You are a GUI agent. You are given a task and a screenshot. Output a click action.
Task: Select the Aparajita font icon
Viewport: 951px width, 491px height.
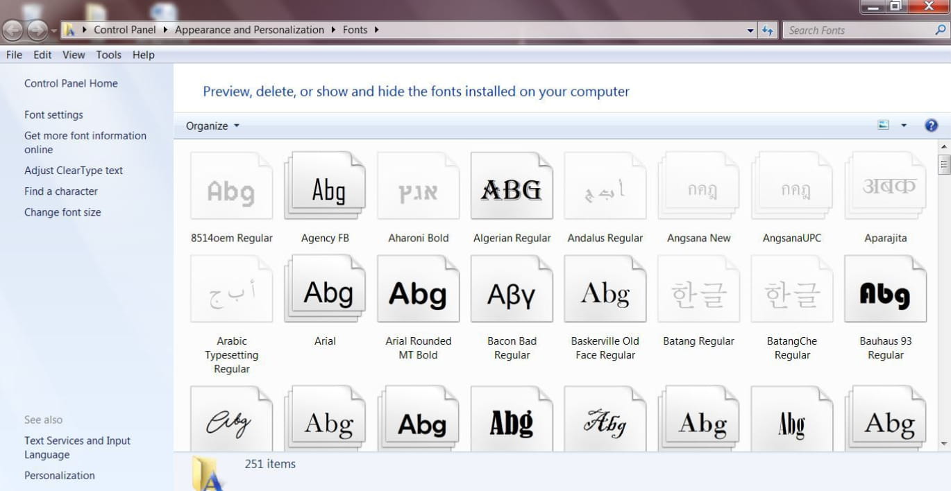pos(886,187)
